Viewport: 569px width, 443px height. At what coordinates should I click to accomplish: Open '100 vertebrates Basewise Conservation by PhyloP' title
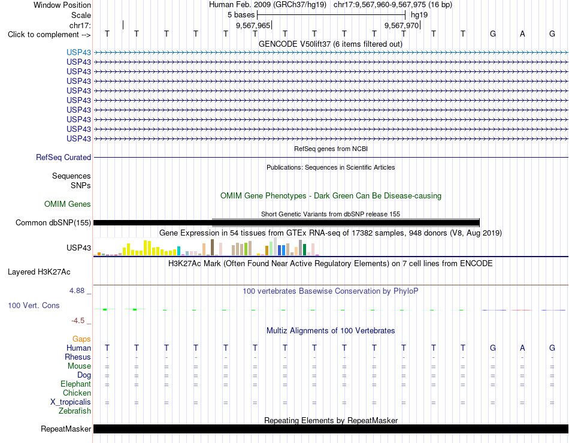tap(331, 291)
